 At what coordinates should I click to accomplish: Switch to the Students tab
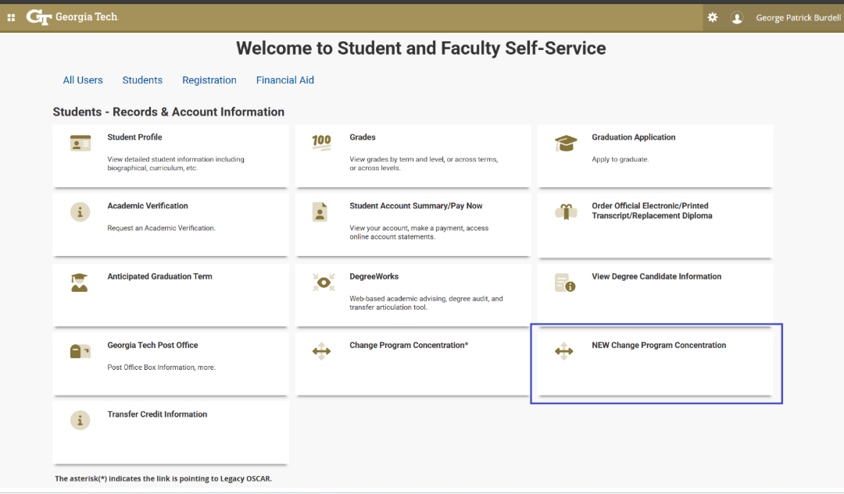click(x=143, y=80)
